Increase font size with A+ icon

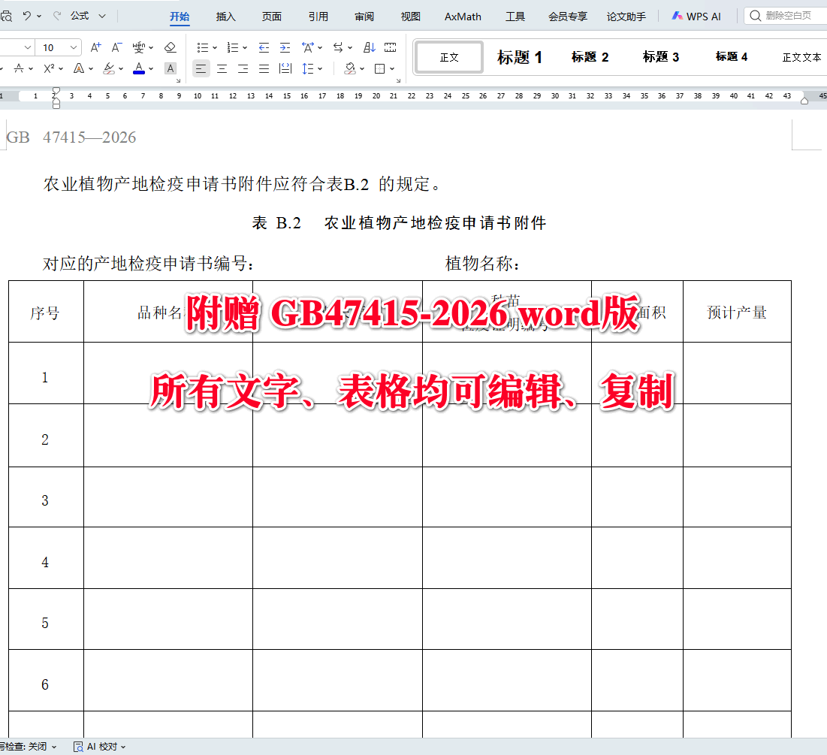click(95, 47)
